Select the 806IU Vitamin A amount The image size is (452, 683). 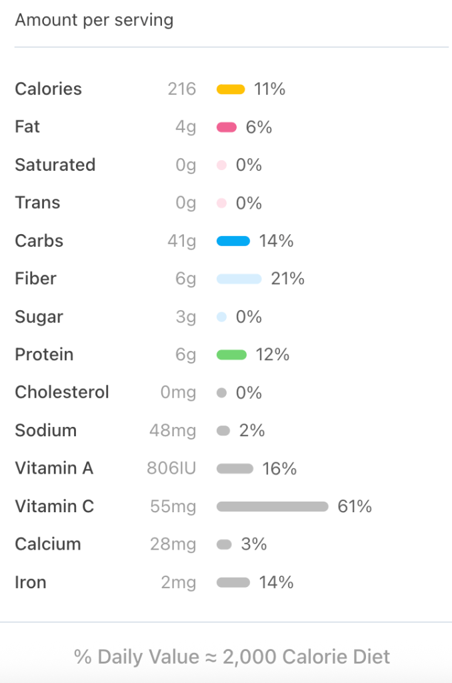pyautogui.click(x=171, y=469)
